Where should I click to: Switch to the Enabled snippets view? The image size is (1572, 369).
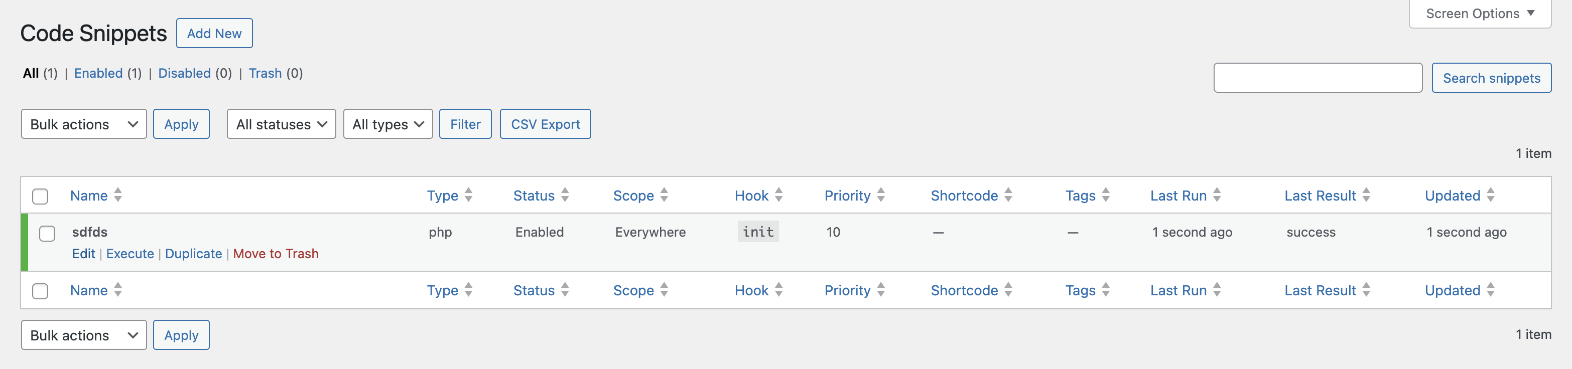click(x=99, y=73)
